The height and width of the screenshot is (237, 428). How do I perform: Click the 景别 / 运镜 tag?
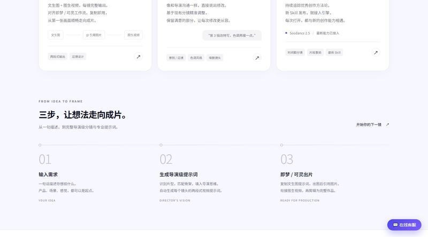176,58
